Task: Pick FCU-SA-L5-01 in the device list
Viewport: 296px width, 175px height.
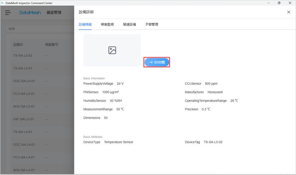Action: point(24,94)
